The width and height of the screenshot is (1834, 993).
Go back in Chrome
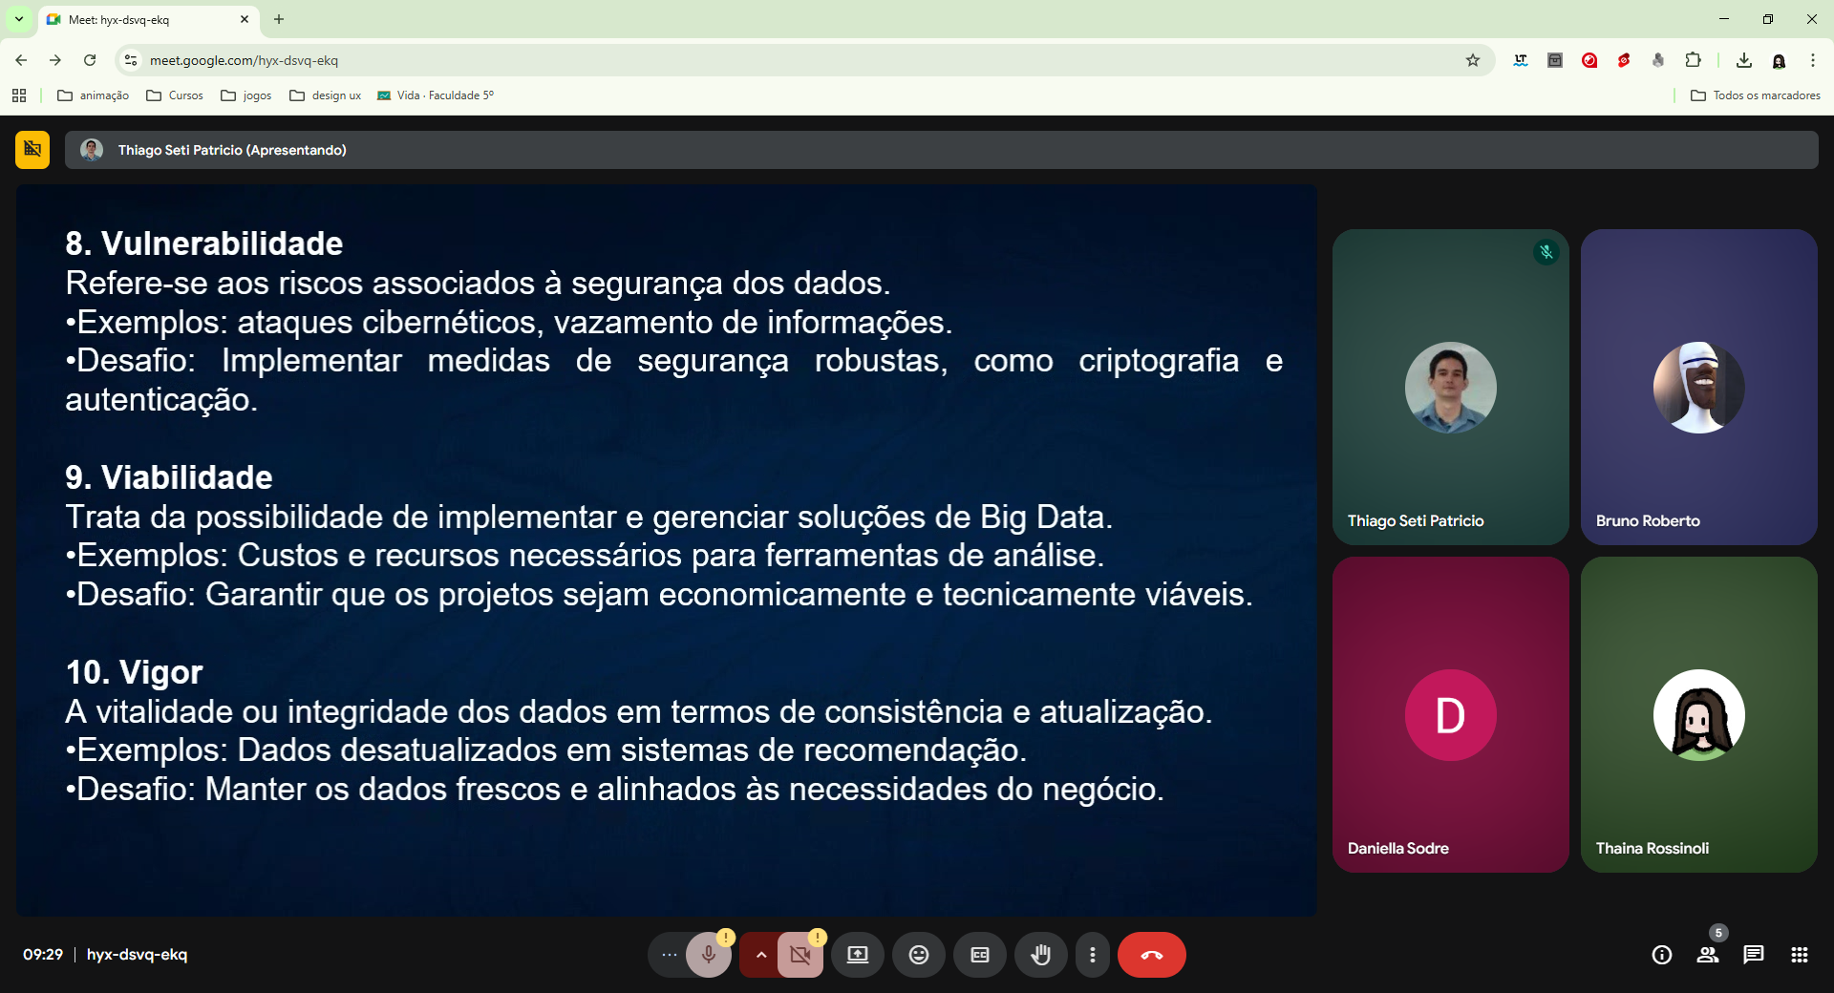[x=21, y=60]
